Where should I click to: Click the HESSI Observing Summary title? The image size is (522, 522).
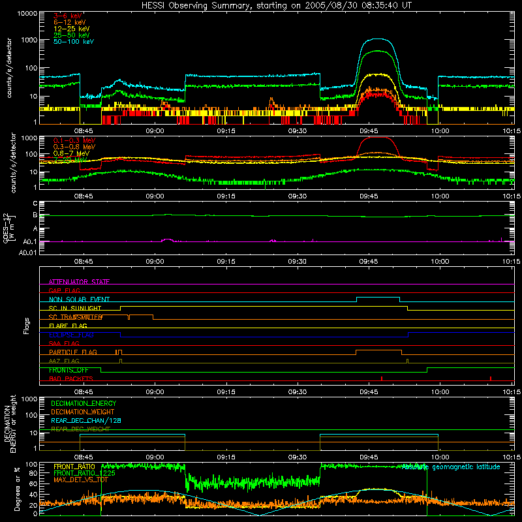click(x=276, y=6)
